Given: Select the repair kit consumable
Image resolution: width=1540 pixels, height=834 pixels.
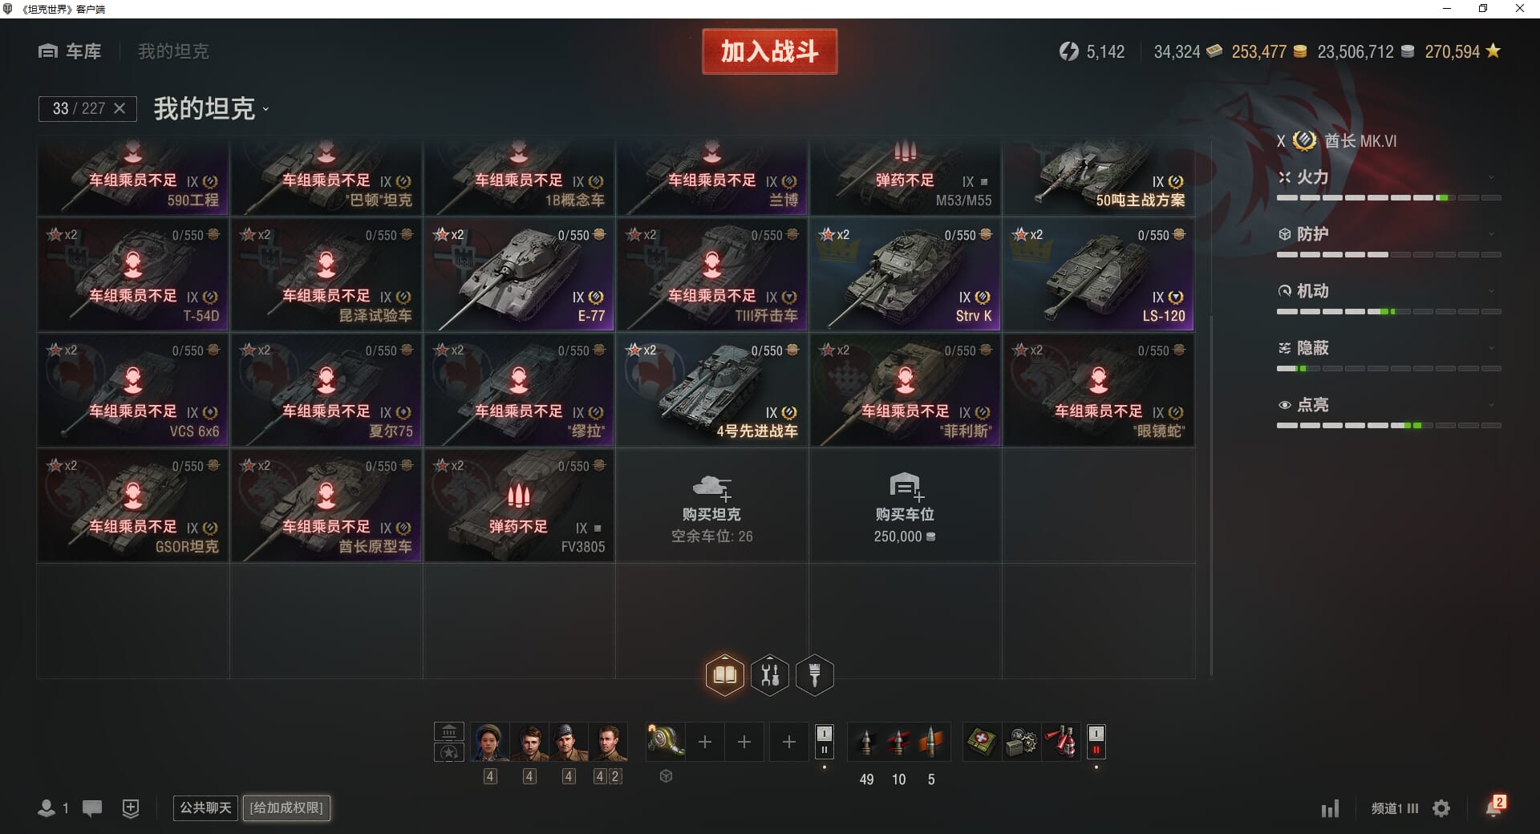Looking at the screenshot, I should 1021,742.
